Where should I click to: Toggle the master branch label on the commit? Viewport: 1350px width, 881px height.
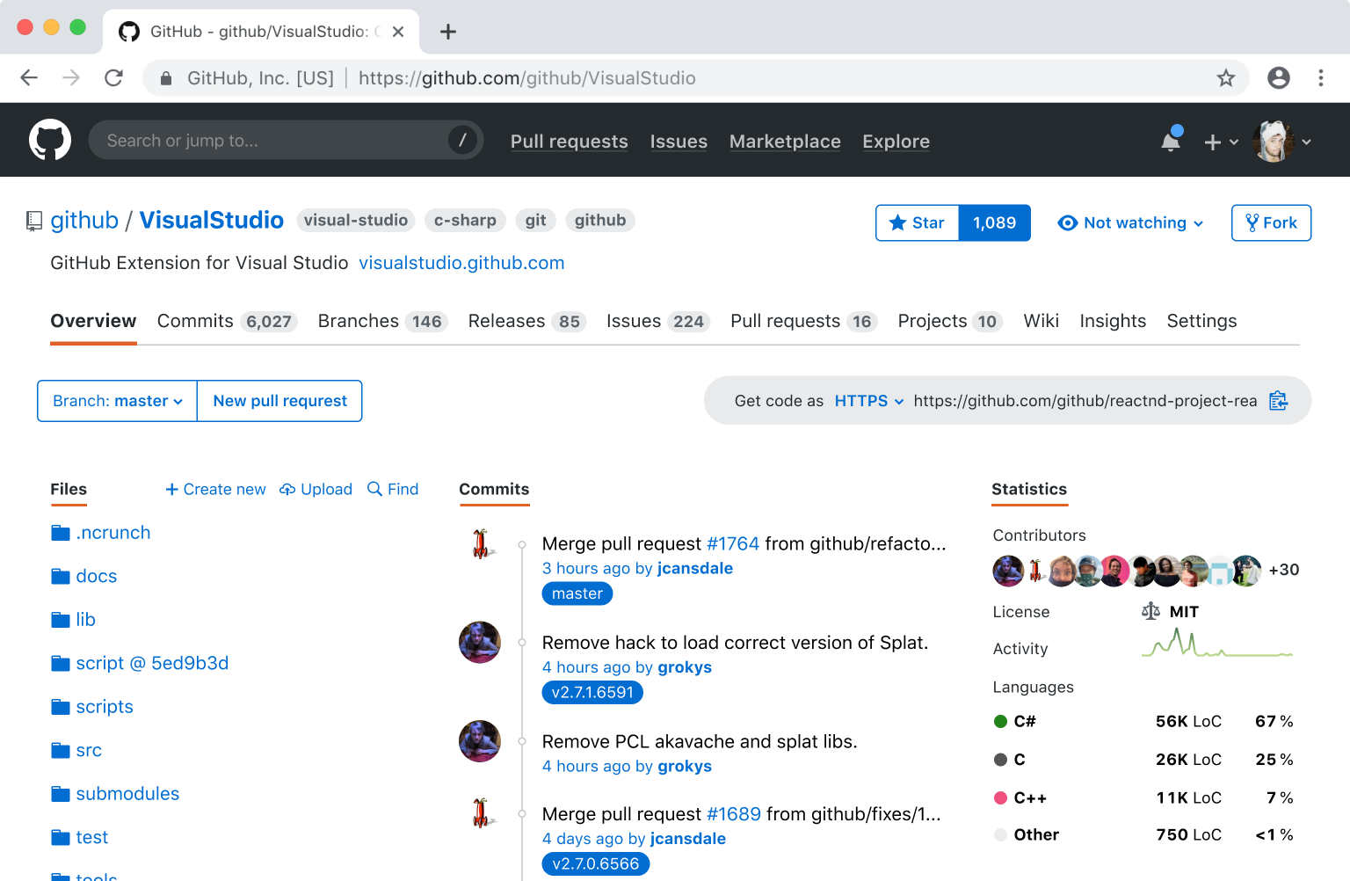click(x=577, y=593)
